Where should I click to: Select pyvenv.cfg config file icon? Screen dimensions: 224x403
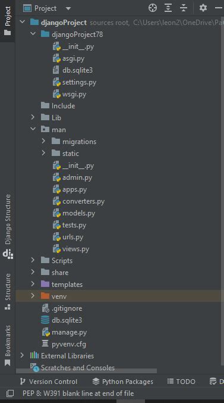coord(45,343)
